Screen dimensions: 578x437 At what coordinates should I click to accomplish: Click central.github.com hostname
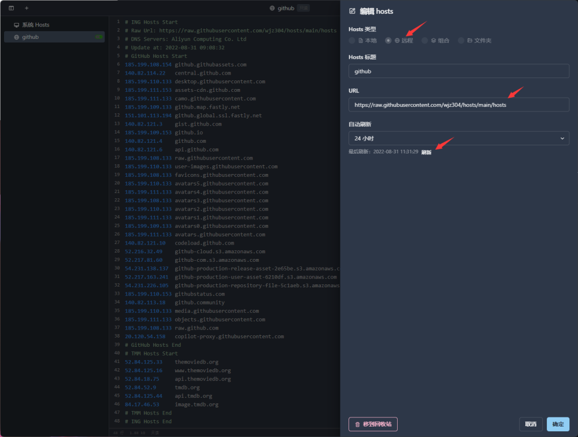203,73
